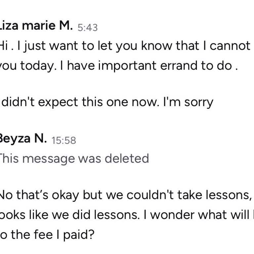
Task: Click the sender name Liza marie M.
Action: pyautogui.click(x=36, y=26)
